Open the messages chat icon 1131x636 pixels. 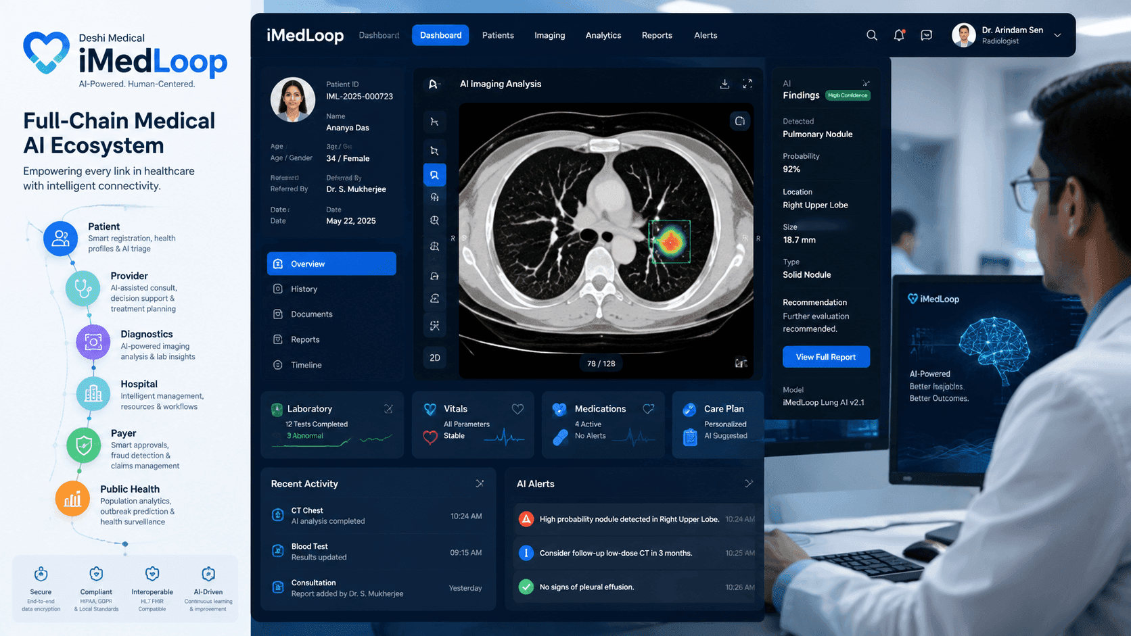point(926,35)
